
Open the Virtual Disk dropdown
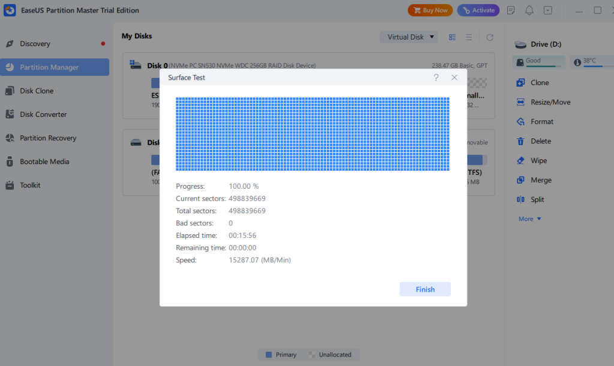coord(408,37)
